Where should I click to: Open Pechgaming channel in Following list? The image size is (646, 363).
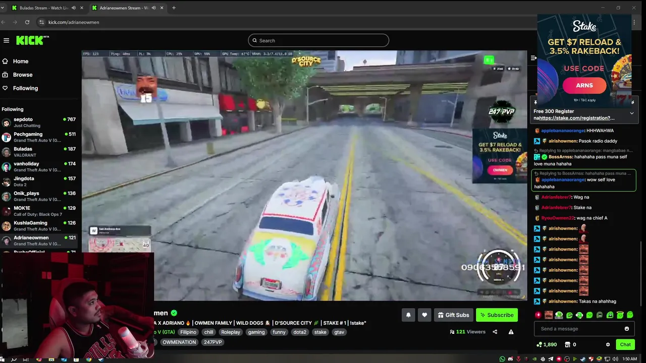point(39,137)
